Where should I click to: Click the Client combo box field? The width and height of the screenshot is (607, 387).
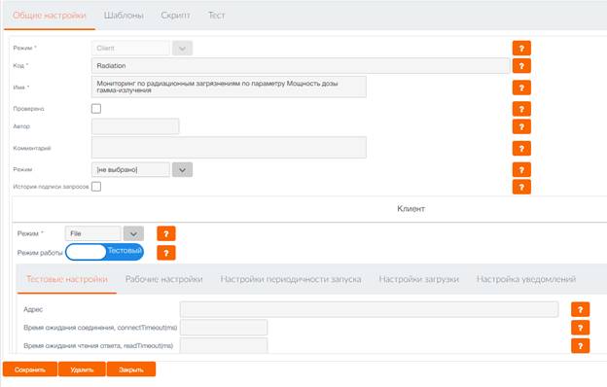coord(131,49)
